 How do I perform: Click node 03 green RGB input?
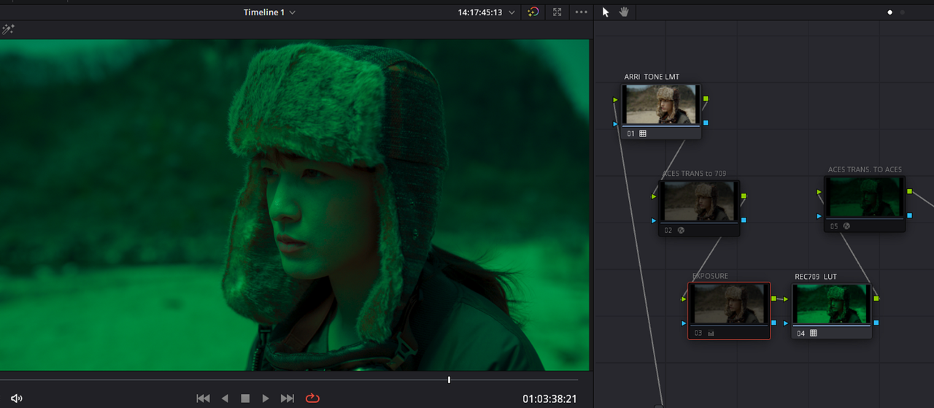point(684,299)
